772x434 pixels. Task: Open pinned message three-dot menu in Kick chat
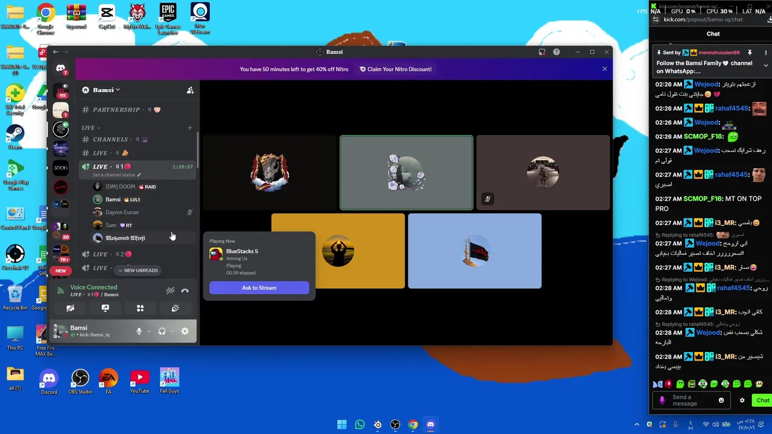766,52
